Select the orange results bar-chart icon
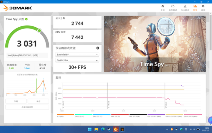212x133 pixels. tap(195, 6)
